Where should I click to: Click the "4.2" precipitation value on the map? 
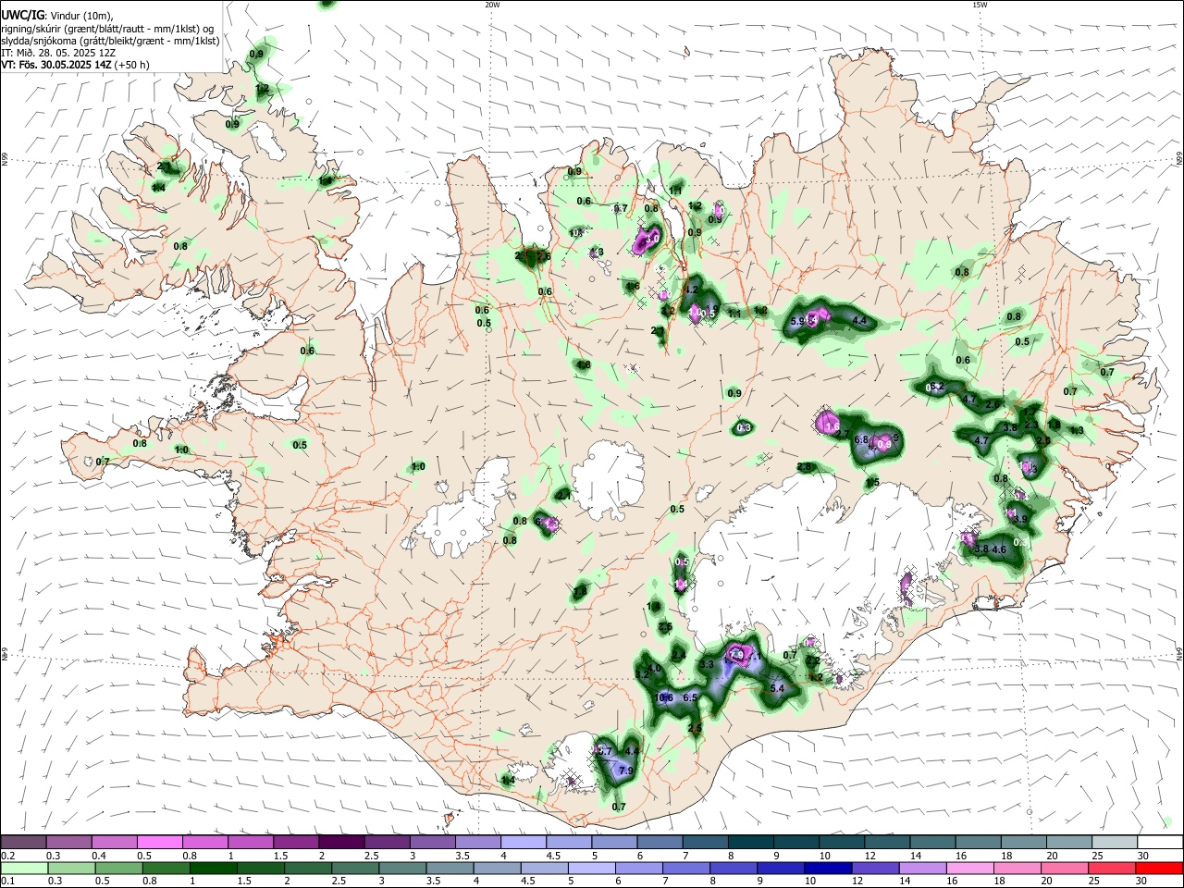pyautogui.click(x=690, y=290)
